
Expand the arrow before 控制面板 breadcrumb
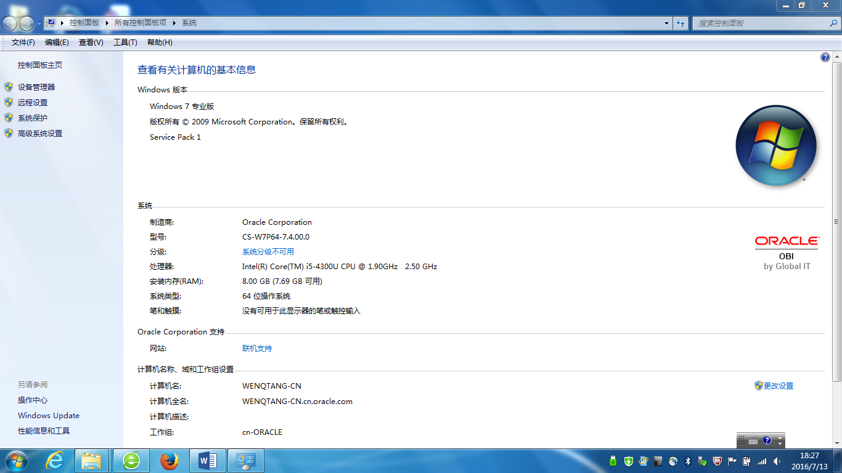(x=62, y=23)
